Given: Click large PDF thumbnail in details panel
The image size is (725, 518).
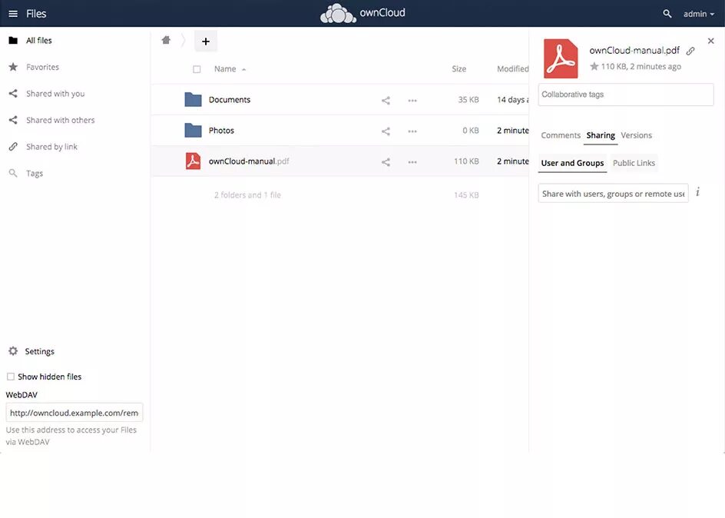Looking at the screenshot, I should click(561, 58).
